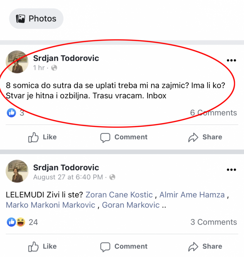Open 6 Comments on the first post
The width and height of the screenshot is (244, 257).
point(214,113)
